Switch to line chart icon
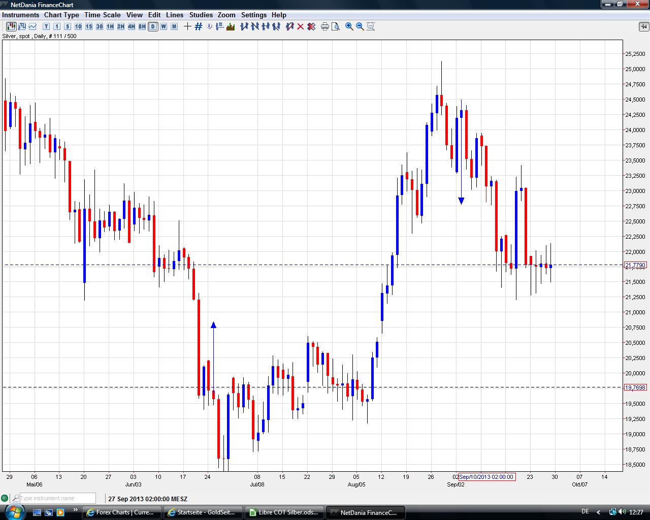The width and height of the screenshot is (650, 520). [x=32, y=26]
